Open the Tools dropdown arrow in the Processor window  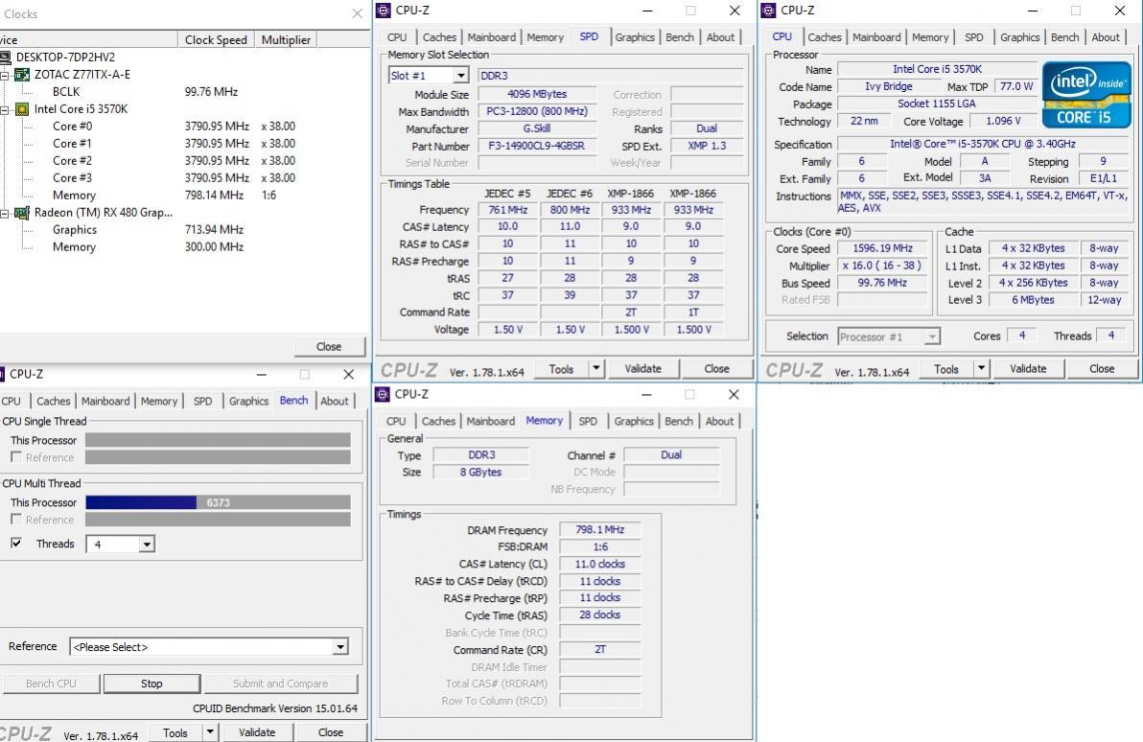(x=981, y=369)
